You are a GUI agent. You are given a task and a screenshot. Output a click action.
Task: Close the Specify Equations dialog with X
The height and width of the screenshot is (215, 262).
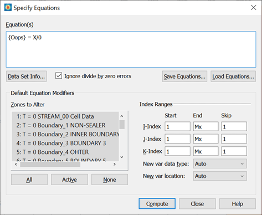(x=253, y=8)
